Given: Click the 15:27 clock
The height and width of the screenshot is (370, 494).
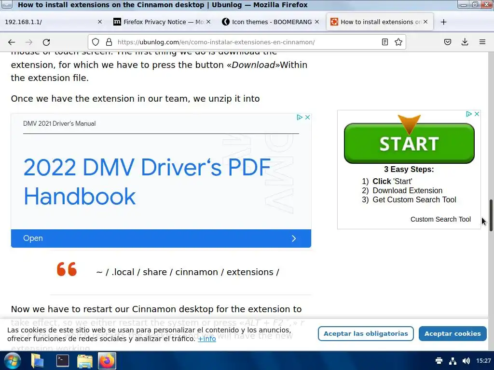Looking at the screenshot, I should click(483, 360).
